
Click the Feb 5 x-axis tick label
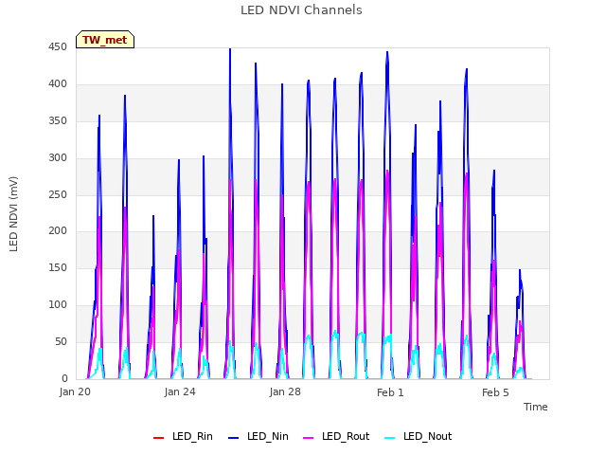pyautogui.click(x=495, y=392)
